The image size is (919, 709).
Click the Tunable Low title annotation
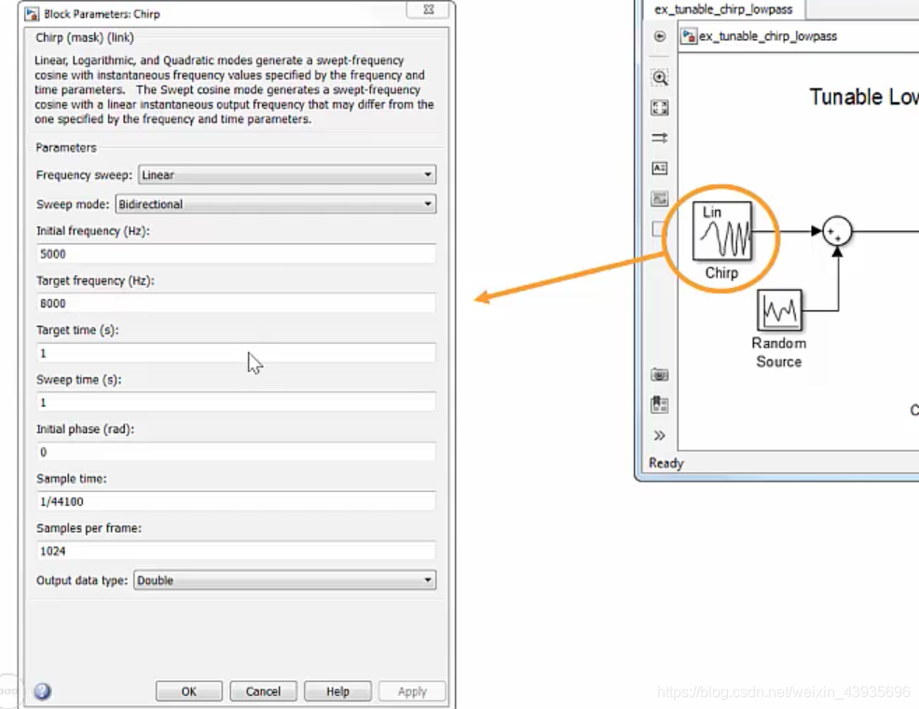click(864, 97)
